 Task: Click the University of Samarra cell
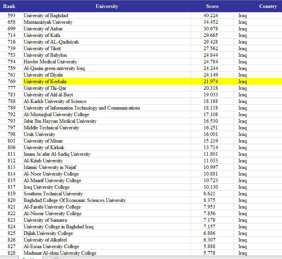tap(107, 220)
